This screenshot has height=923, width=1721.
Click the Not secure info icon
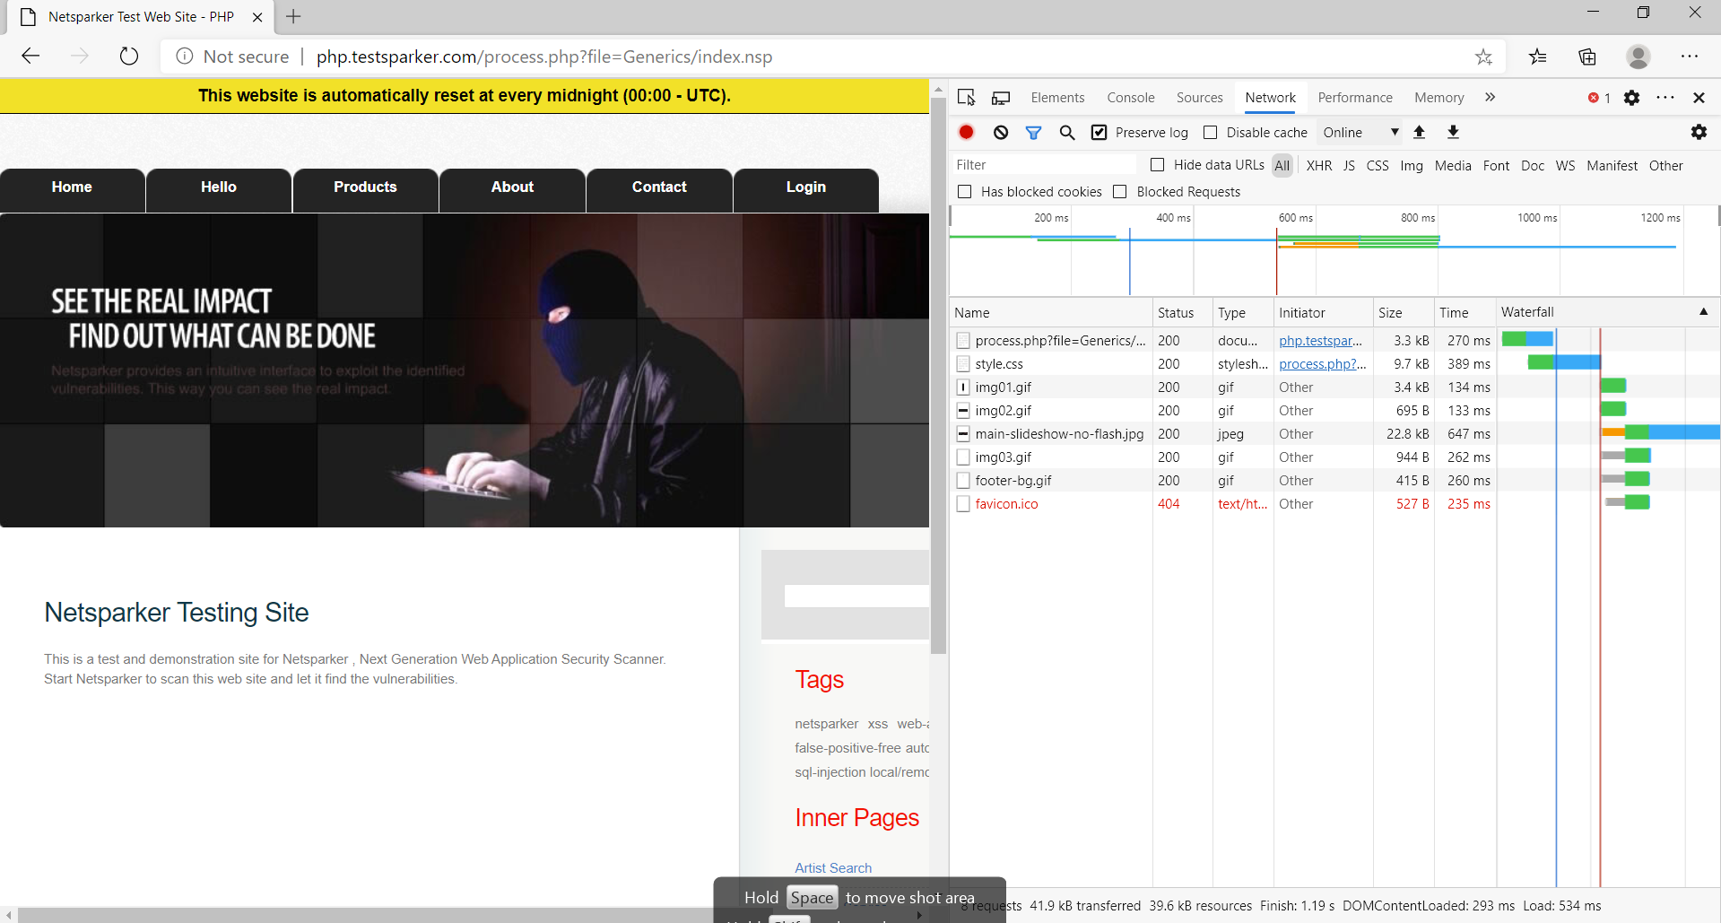point(185,57)
